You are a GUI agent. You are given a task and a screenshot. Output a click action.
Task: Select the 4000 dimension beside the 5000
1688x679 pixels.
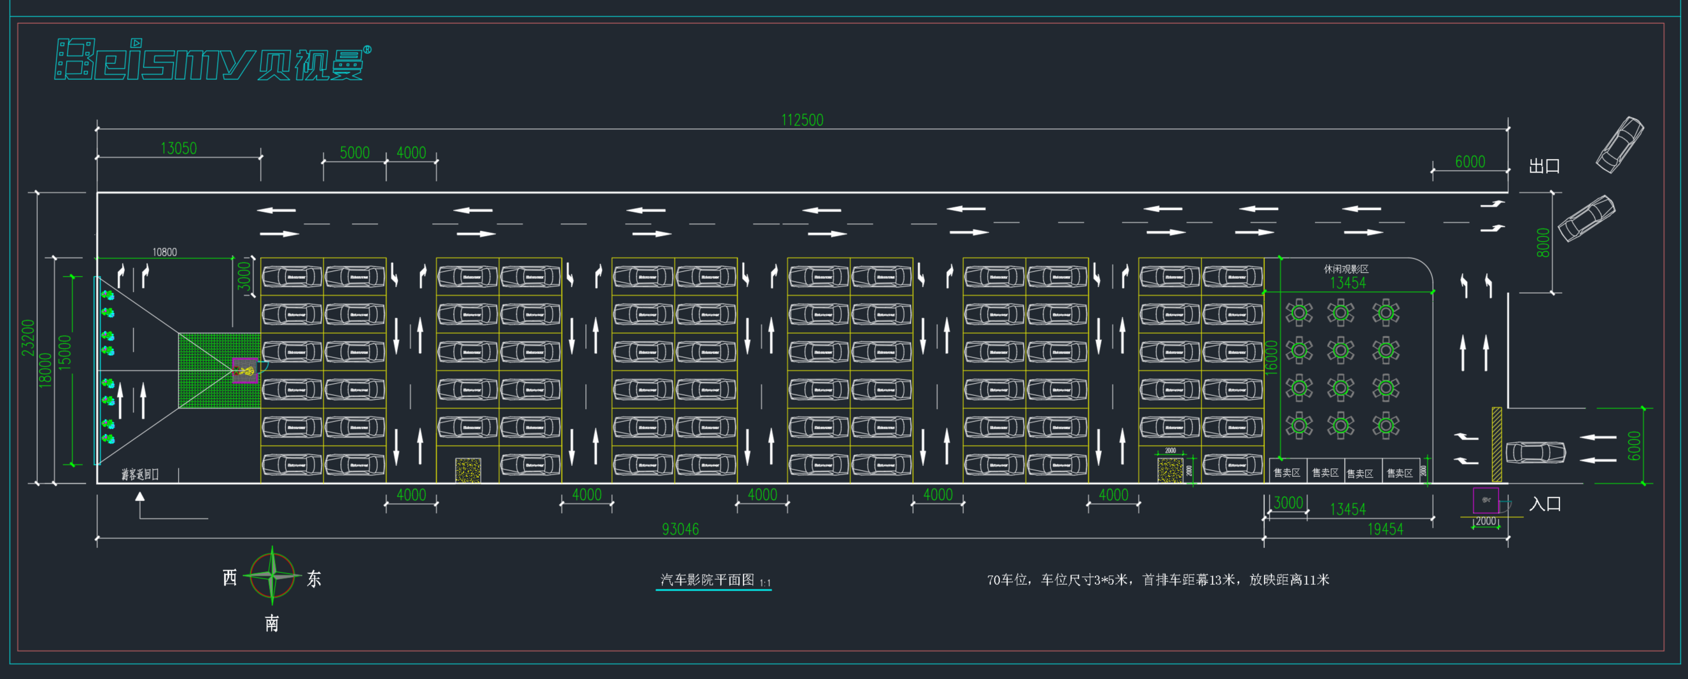411,153
